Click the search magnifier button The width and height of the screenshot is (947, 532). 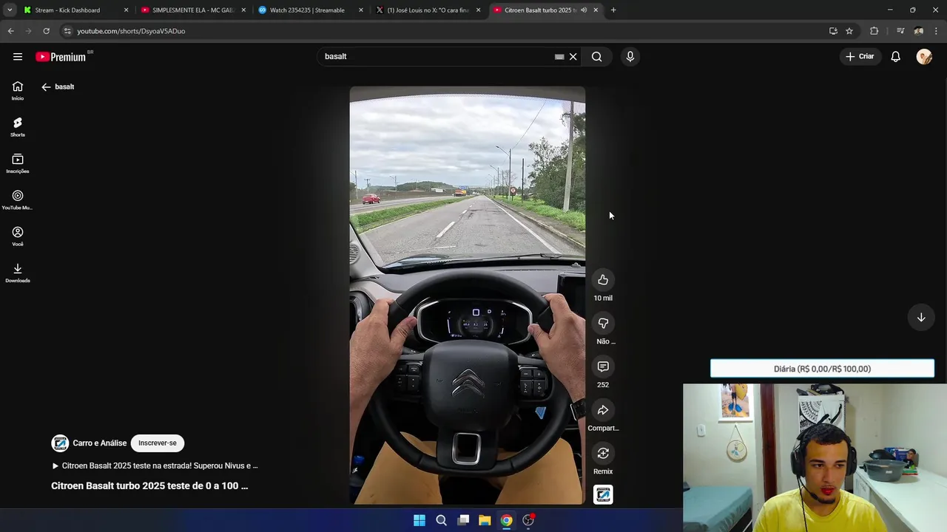pos(597,56)
